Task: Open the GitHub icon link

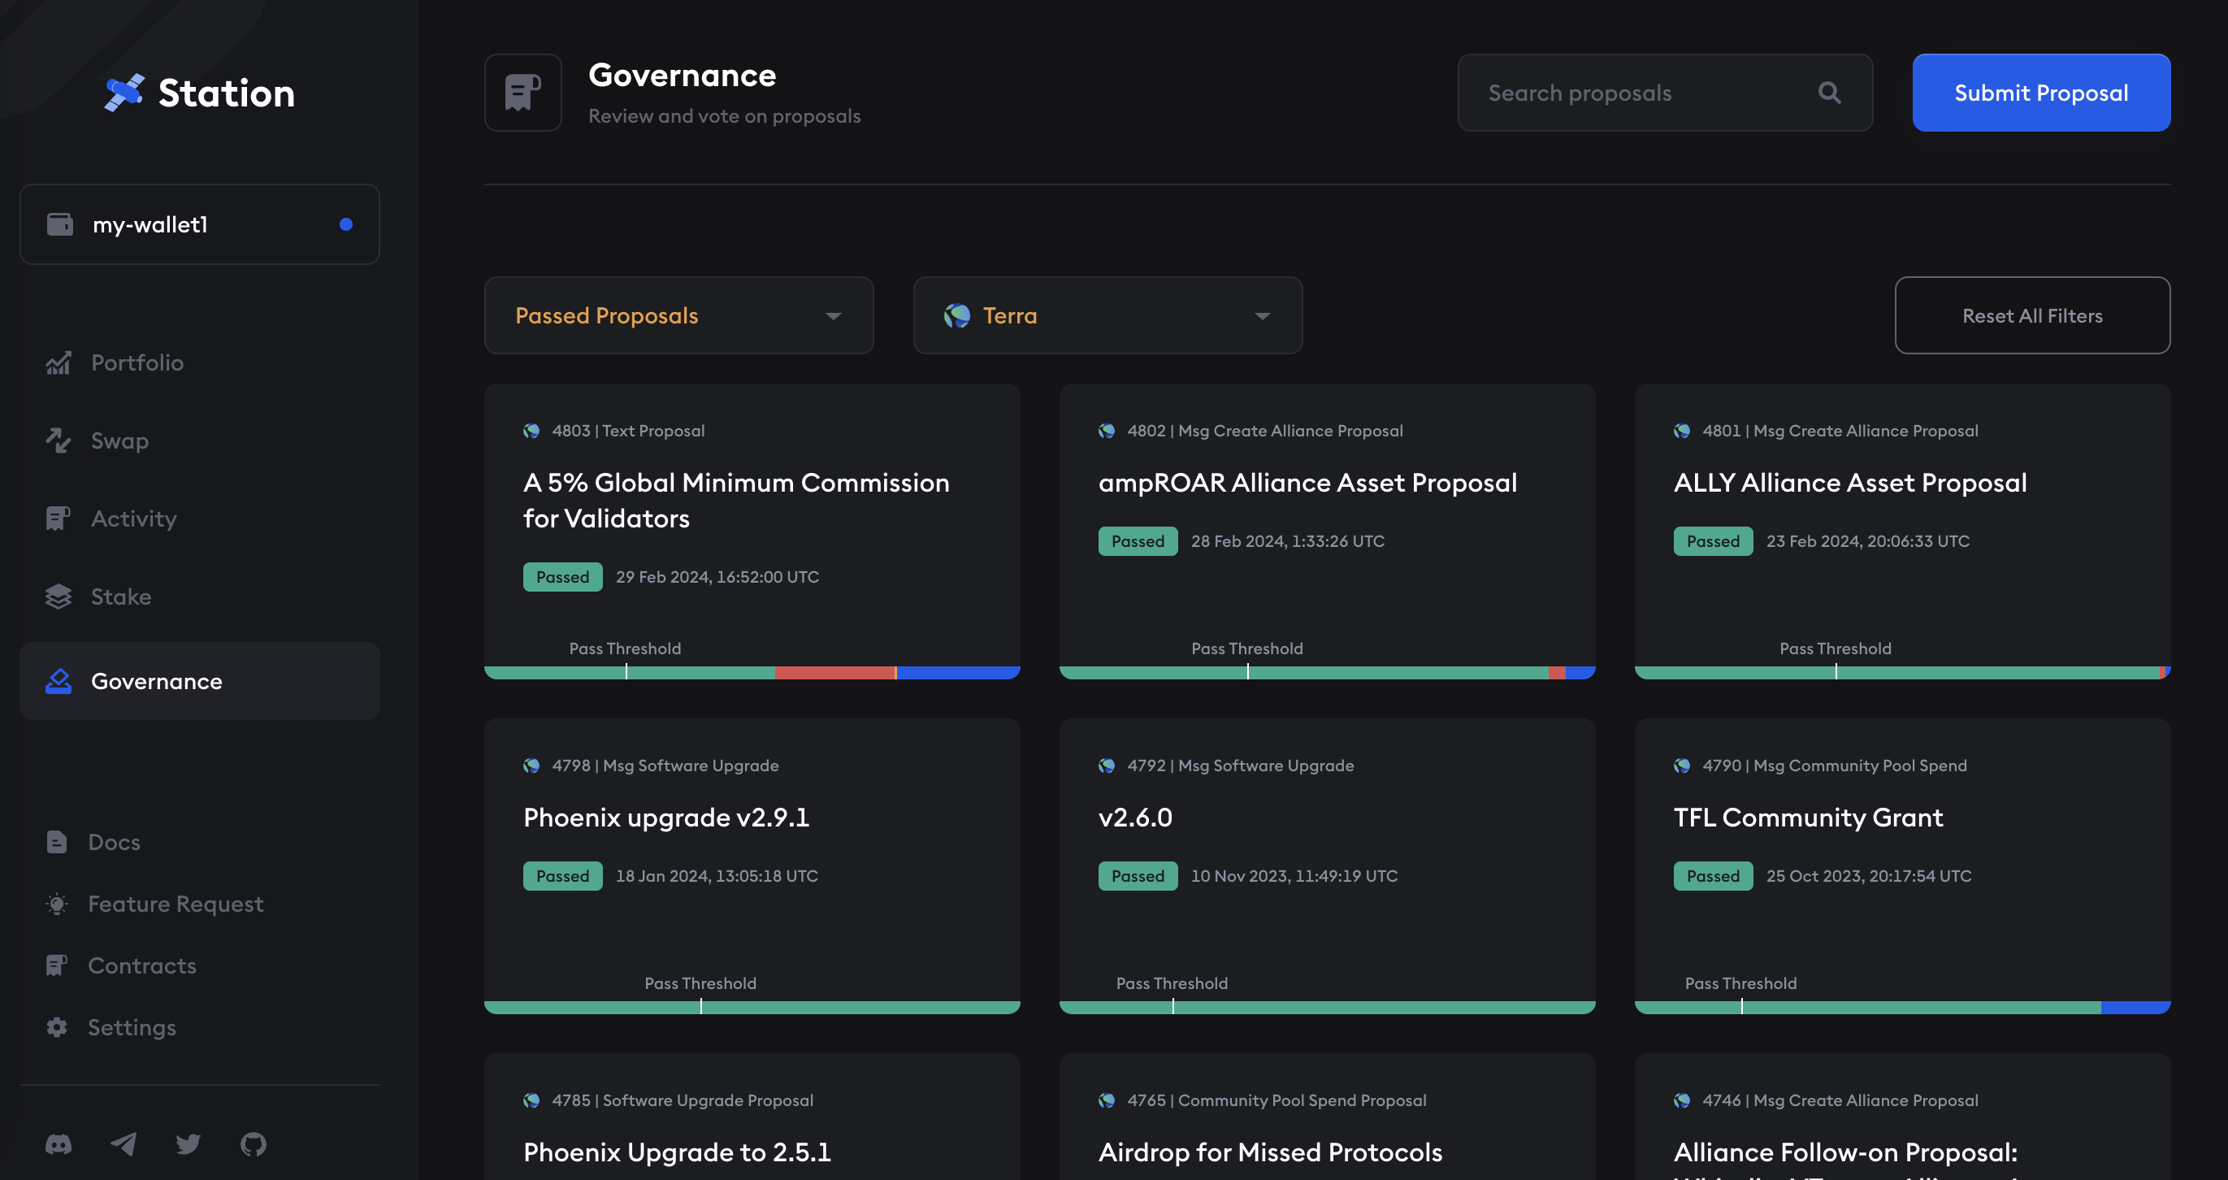Action: click(253, 1143)
